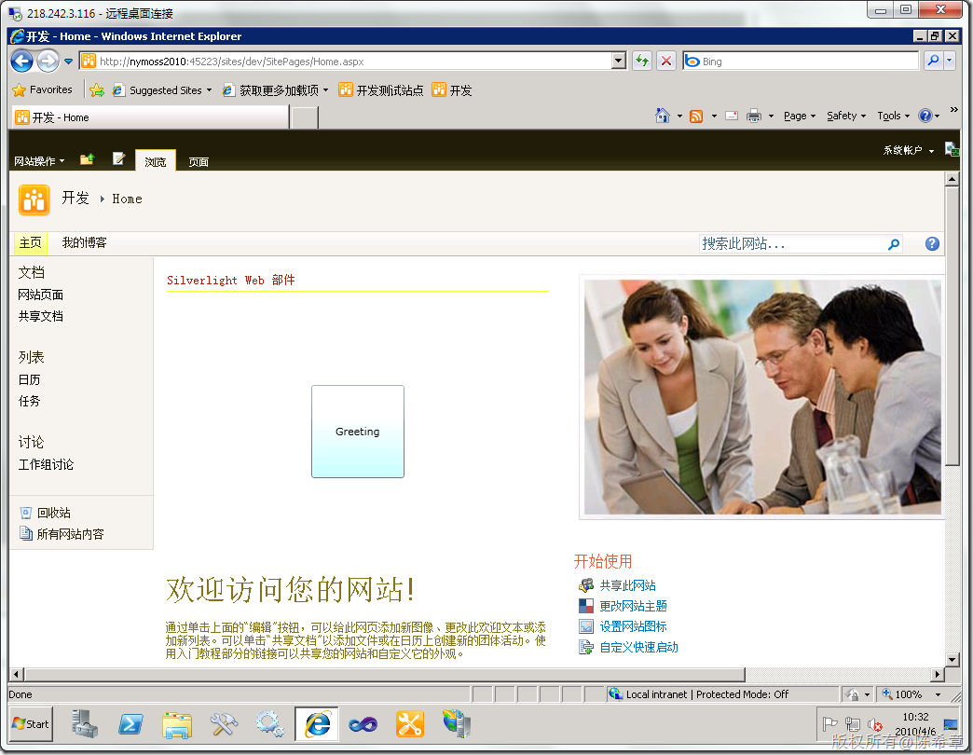973x755 pixels.
Task: Click the gears icon on taskbar
Action: pos(270,724)
